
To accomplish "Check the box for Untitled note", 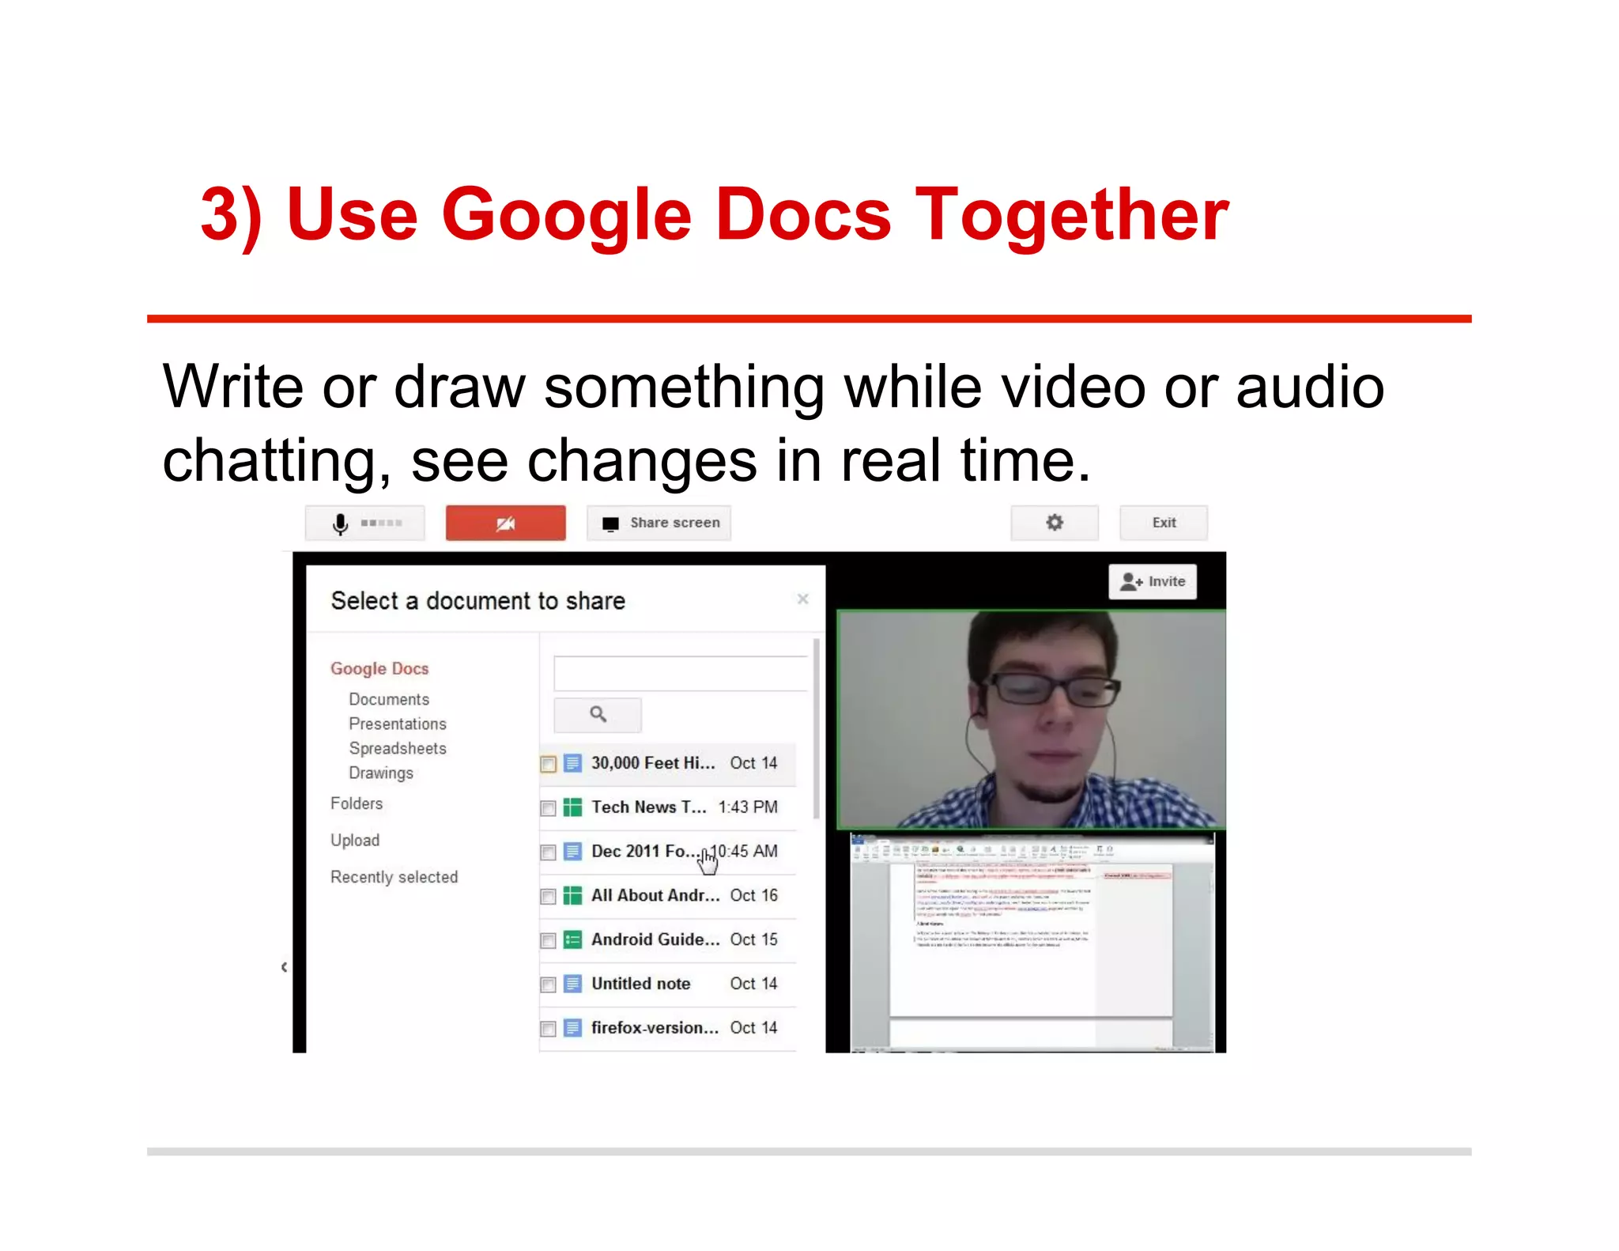I will [x=548, y=985].
